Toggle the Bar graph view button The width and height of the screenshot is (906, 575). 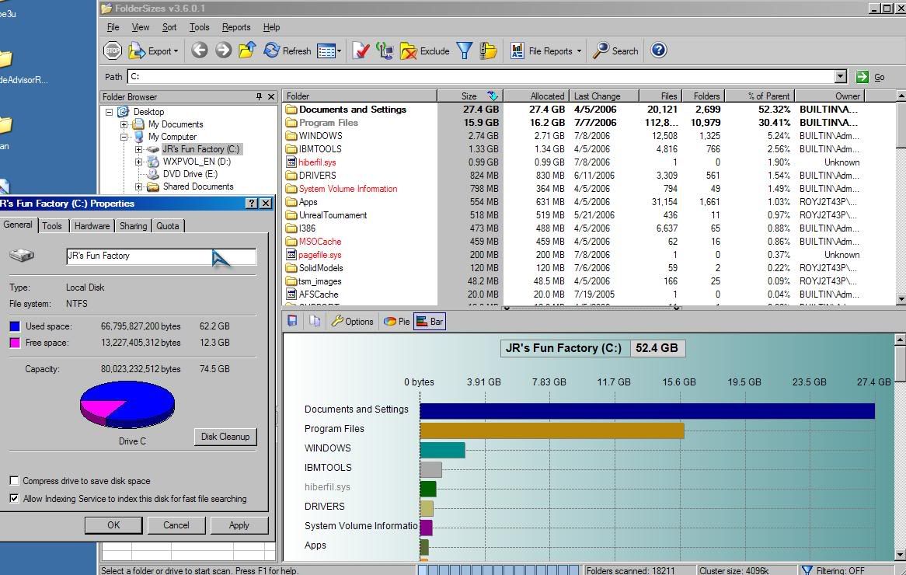pyautogui.click(x=430, y=321)
